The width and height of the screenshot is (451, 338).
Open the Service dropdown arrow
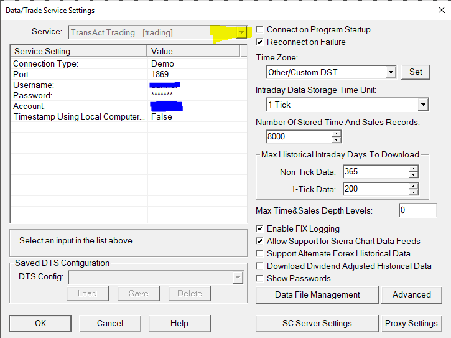coord(241,32)
